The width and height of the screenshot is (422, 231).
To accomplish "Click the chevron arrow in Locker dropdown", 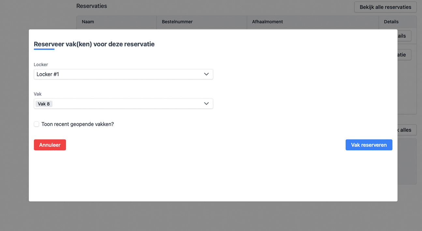I will coord(206,74).
